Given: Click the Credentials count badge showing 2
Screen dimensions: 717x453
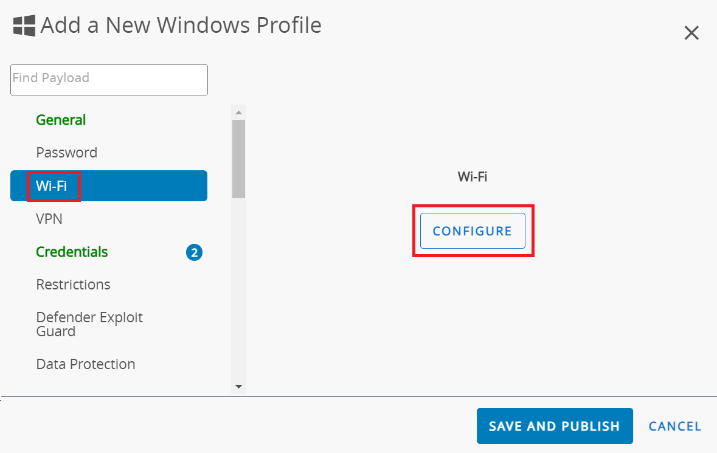Looking at the screenshot, I should click(x=194, y=252).
